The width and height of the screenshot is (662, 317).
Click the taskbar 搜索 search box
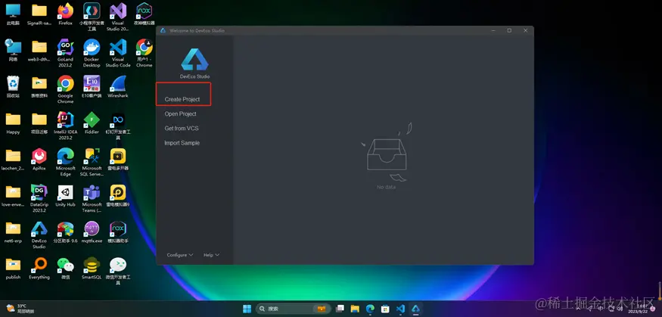[294, 309]
